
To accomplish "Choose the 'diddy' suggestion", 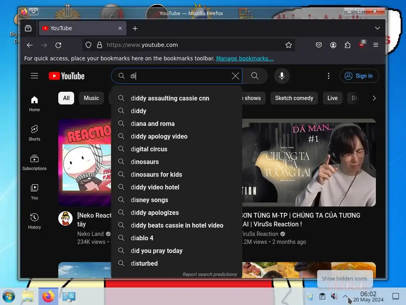I will (x=176, y=111).
